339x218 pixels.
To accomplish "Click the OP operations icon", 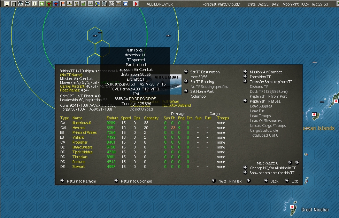I will pos(111,3).
